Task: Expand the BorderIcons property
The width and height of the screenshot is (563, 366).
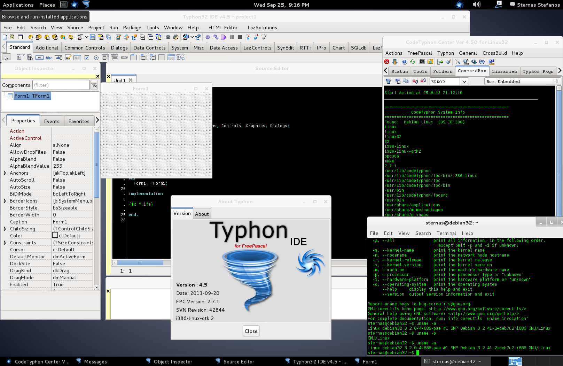Action: [5, 201]
